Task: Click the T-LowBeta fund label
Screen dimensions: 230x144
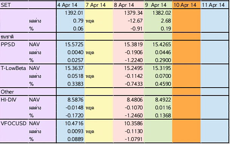Action: 13,68
